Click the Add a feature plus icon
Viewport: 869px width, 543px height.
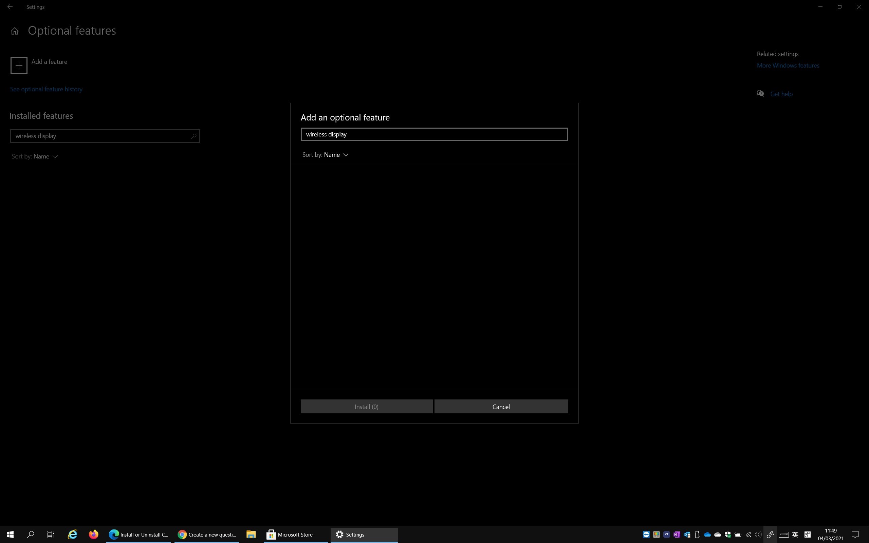(x=19, y=65)
